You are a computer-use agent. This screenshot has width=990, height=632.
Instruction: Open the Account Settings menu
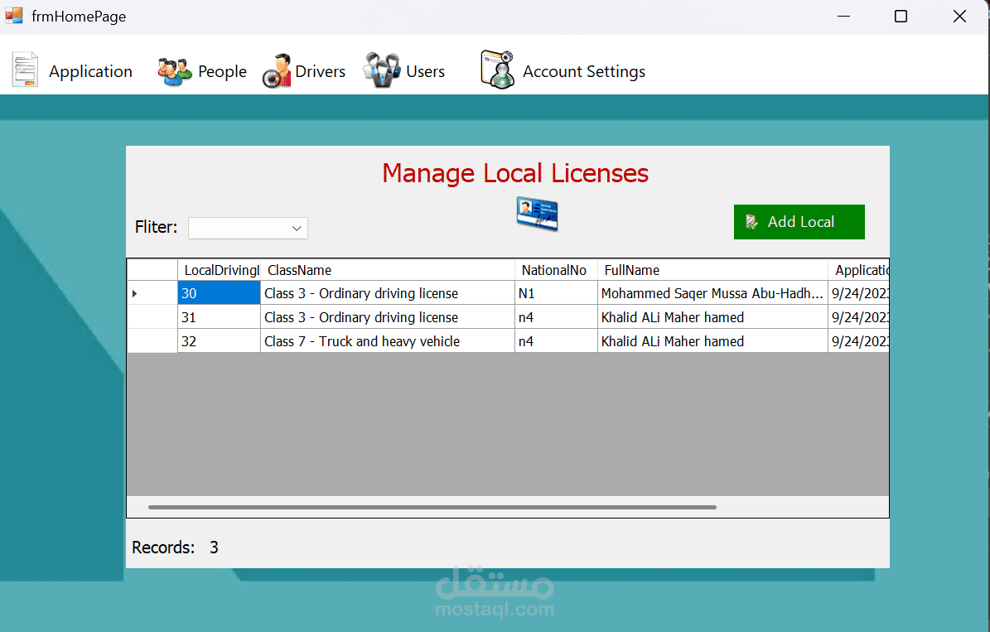pyautogui.click(x=583, y=72)
